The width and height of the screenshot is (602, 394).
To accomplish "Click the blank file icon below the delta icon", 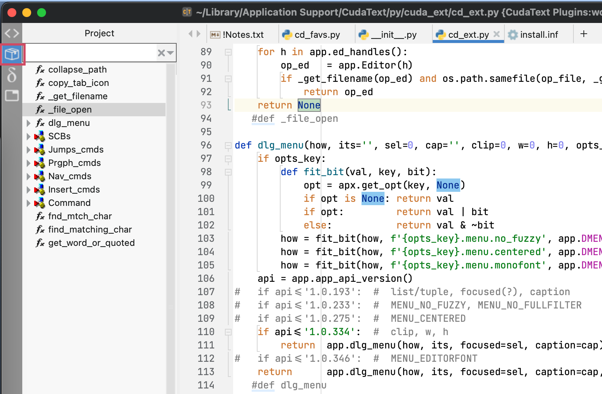I will [12, 96].
